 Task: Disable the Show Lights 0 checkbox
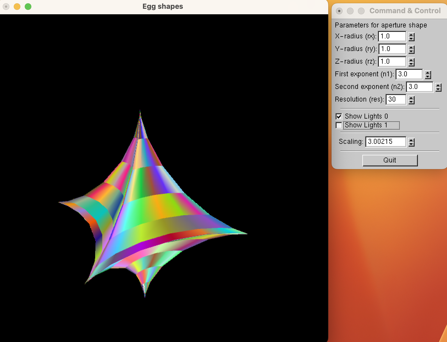click(339, 116)
